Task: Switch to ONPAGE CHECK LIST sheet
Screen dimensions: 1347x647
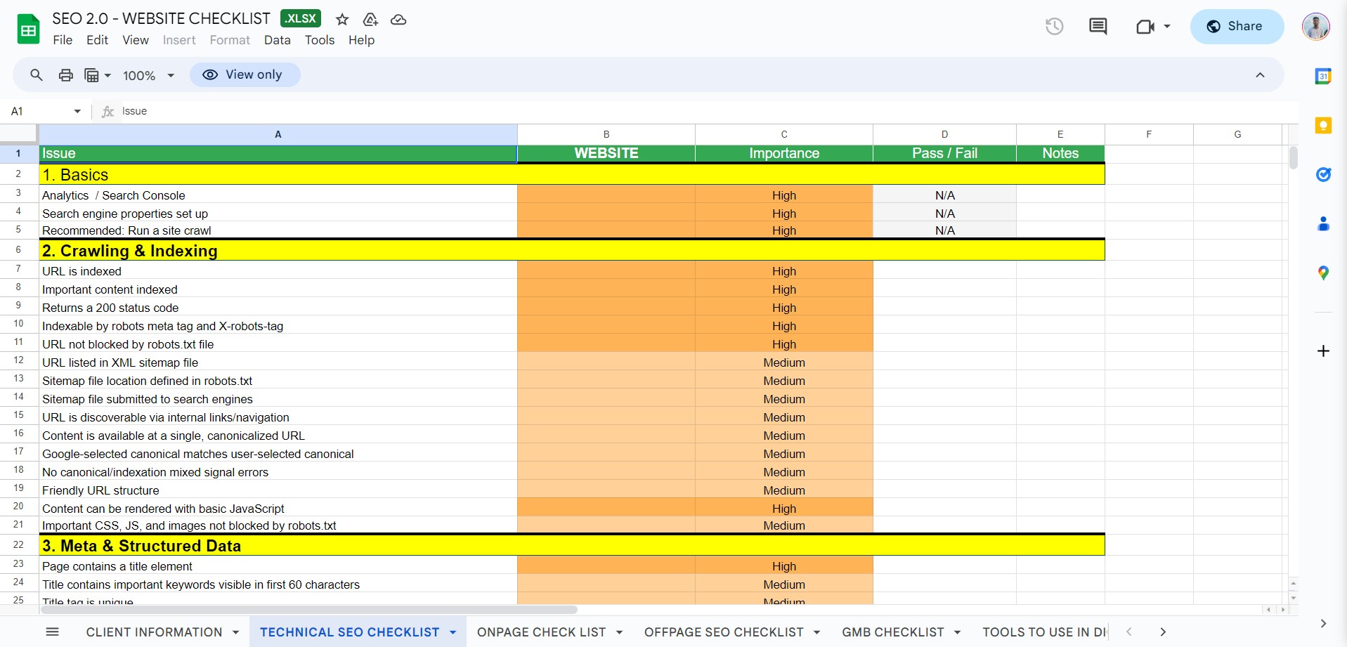Action: point(541,632)
